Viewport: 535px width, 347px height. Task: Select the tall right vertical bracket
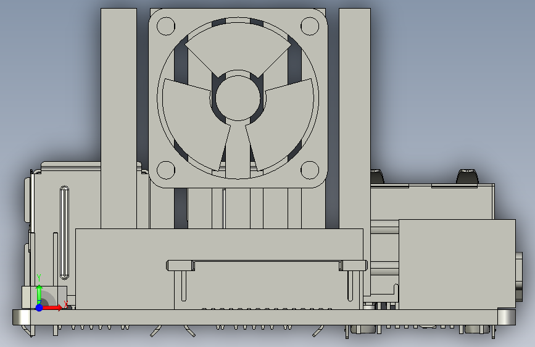coord(355,119)
